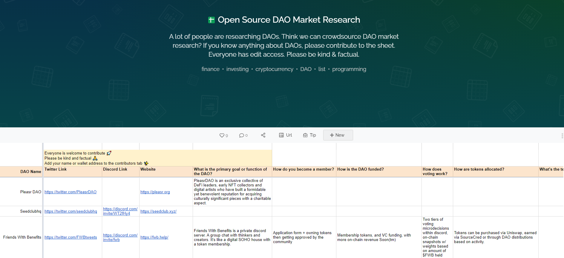
Task: Click 'How are tokens allocated?' header
Action: tap(496, 172)
